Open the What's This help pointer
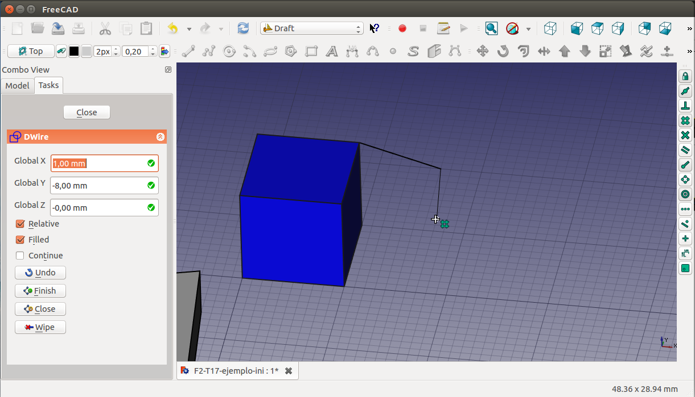 [374, 28]
